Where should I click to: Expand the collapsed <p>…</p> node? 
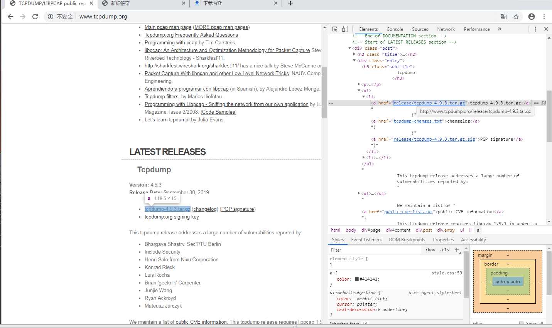tap(359, 84)
